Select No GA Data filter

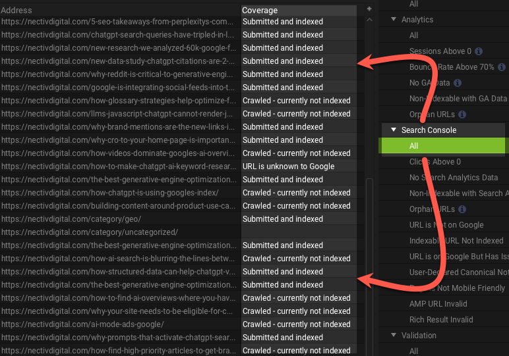pyautogui.click(x=429, y=83)
